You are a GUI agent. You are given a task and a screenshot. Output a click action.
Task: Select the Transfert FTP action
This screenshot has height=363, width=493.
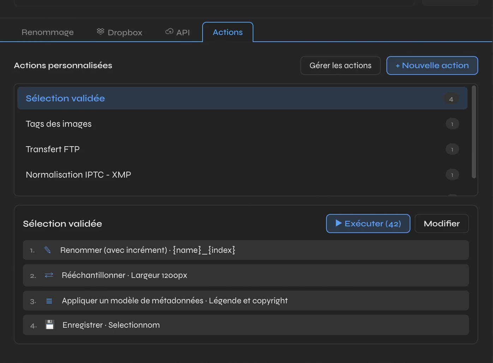click(x=242, y=149)
